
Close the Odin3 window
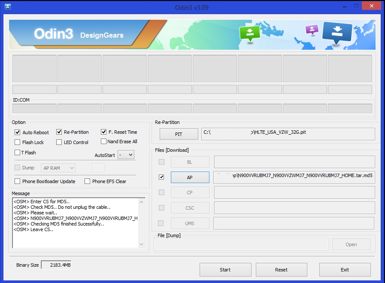[372, 6]
